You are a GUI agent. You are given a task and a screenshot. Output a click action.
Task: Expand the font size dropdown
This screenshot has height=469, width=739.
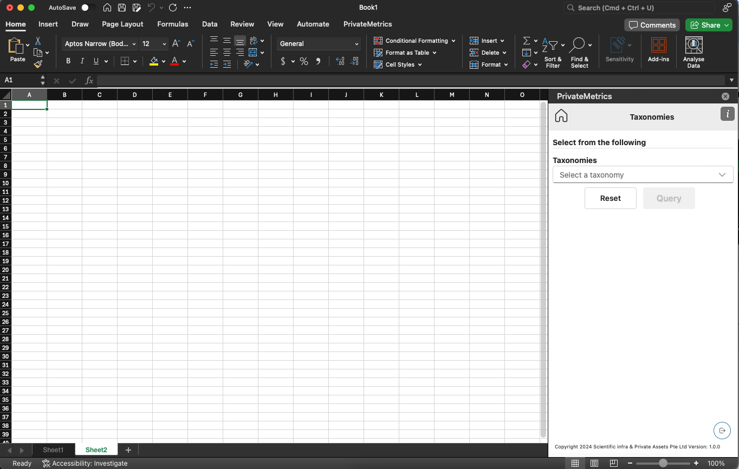coord(164,44)
